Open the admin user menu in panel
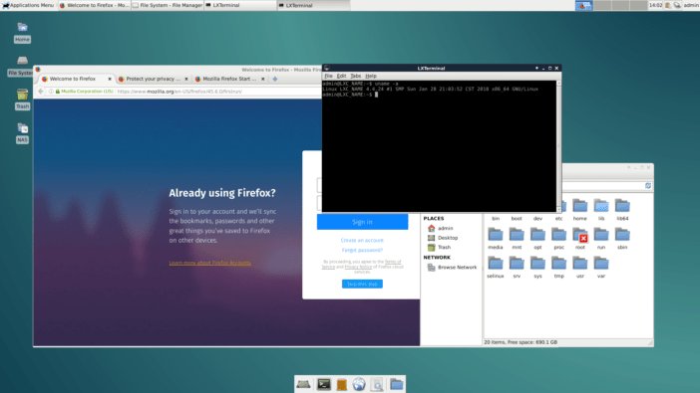The image size is (700, 393). (x=691, y=5)
